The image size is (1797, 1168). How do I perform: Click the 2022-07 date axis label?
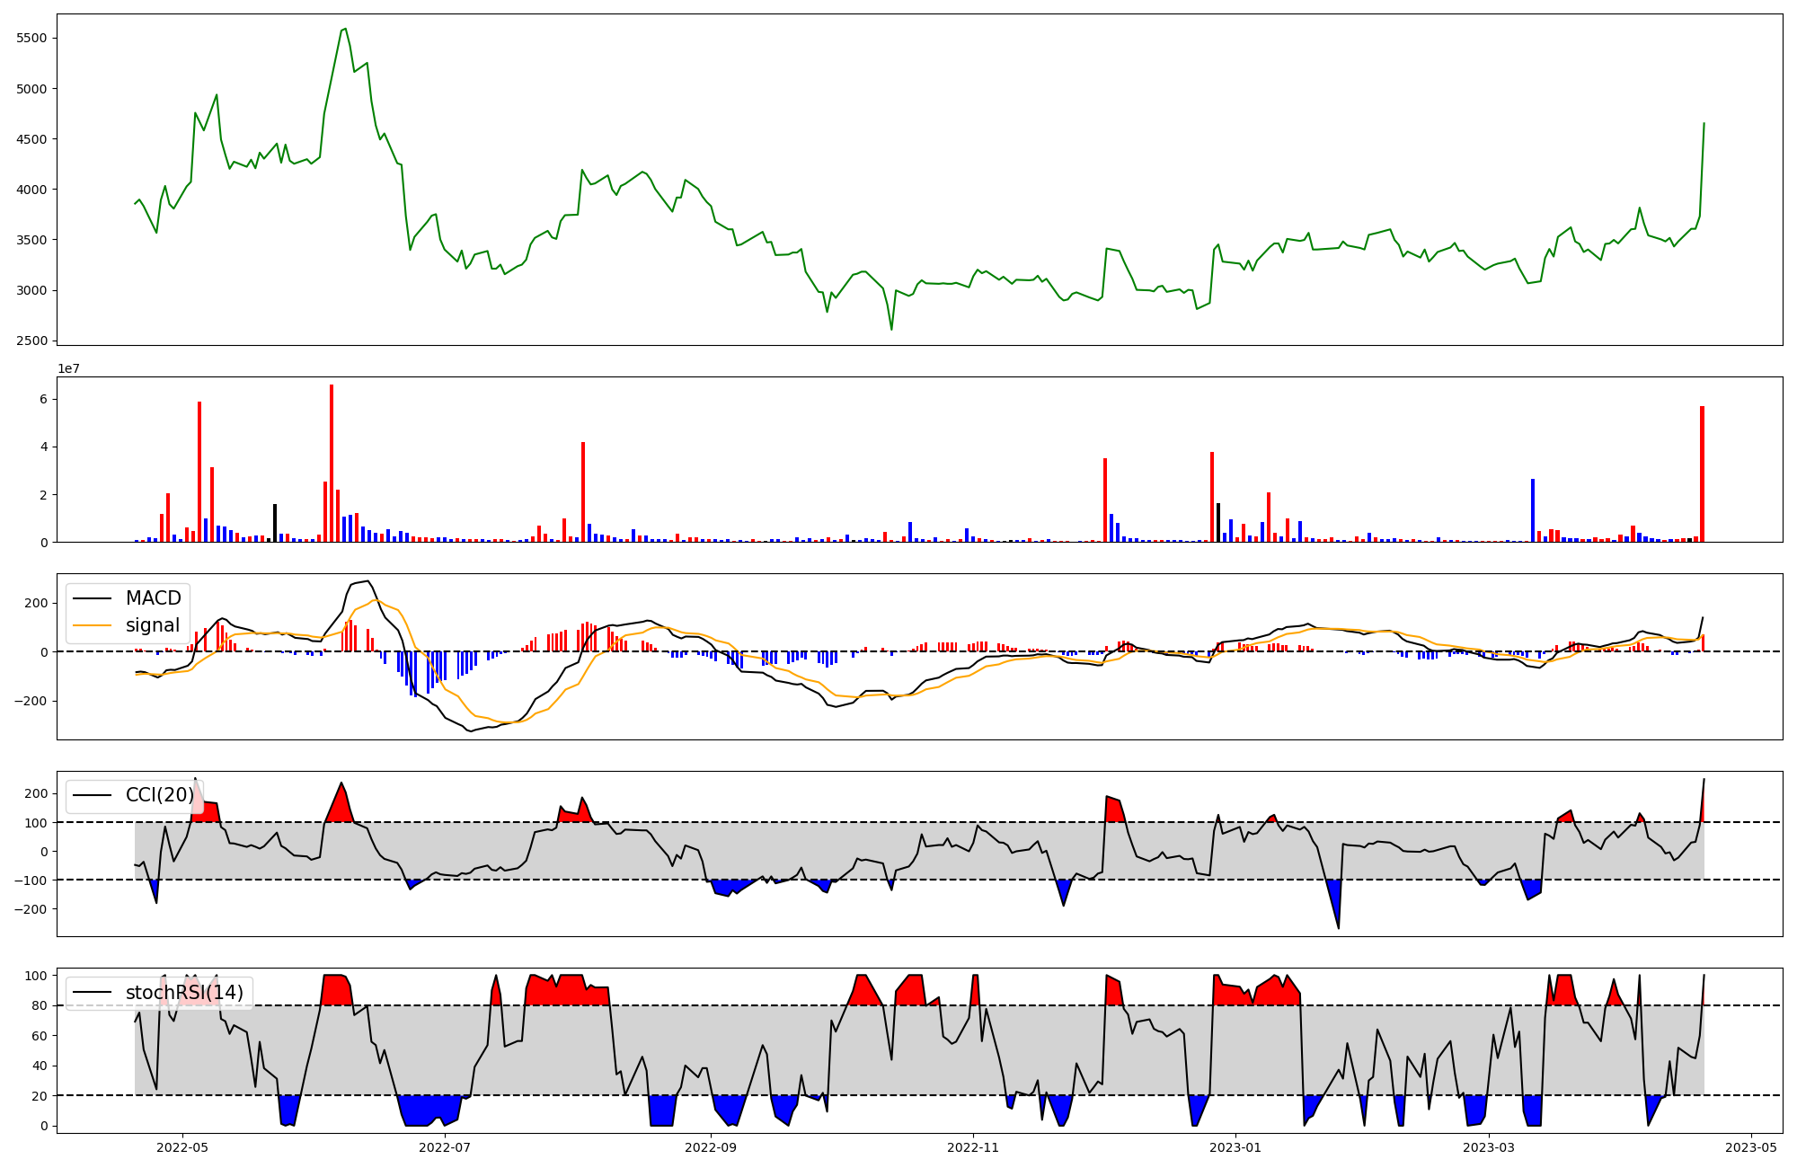coord(445,1147)
